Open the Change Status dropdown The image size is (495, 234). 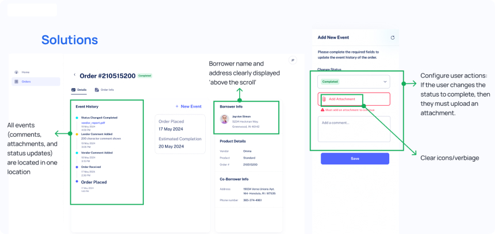(x=354, y=82)
